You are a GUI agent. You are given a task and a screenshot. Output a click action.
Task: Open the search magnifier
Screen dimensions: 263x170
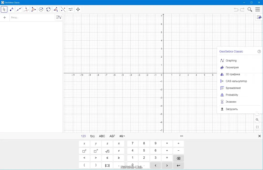pos(250,9)
